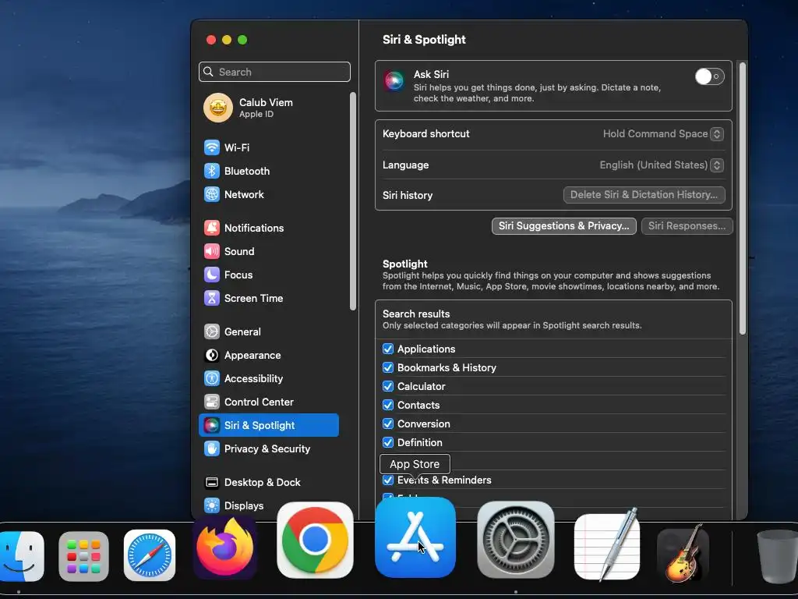Click the Accessibility icon in sidebar
Viewport: 798px width, 599px height.
(x=212, y=379)
